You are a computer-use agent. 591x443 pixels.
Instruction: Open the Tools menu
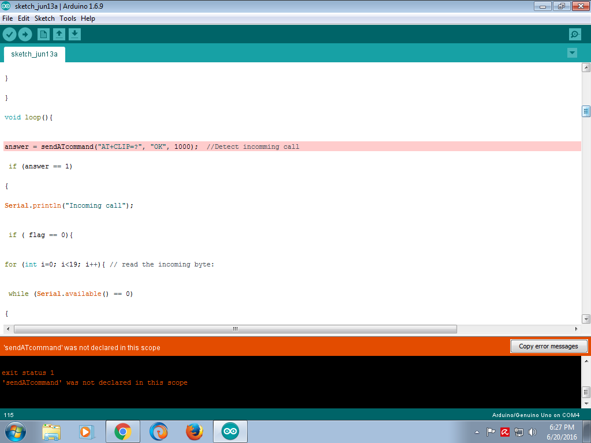click(x=68, y=18)
